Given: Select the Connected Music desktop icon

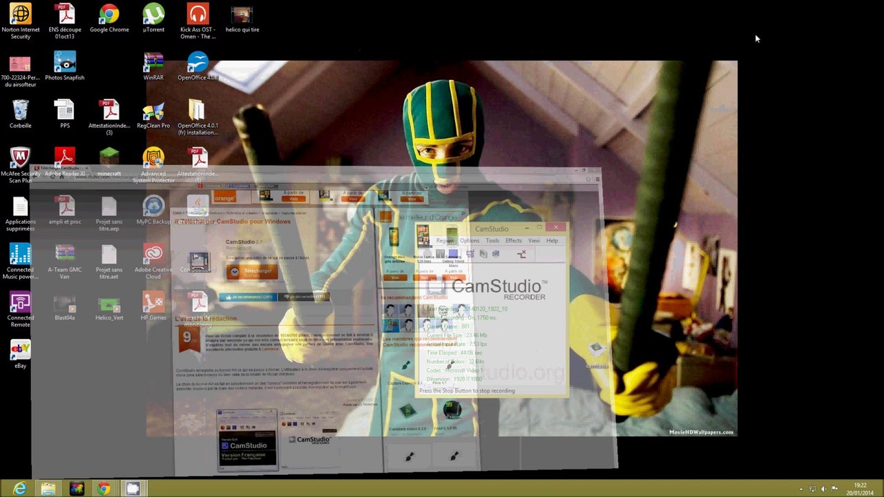Looking at the screenshot, I should 21,262.
